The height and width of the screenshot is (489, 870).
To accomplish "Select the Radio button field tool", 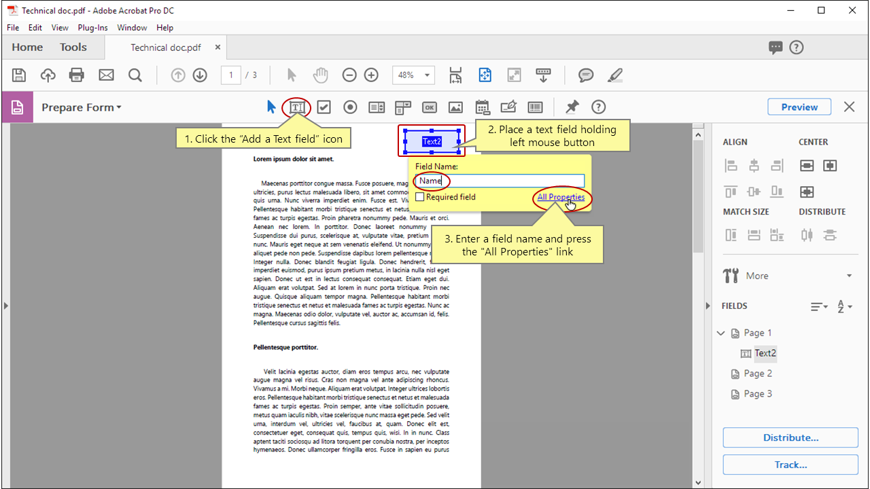I will tap(350, 107).
